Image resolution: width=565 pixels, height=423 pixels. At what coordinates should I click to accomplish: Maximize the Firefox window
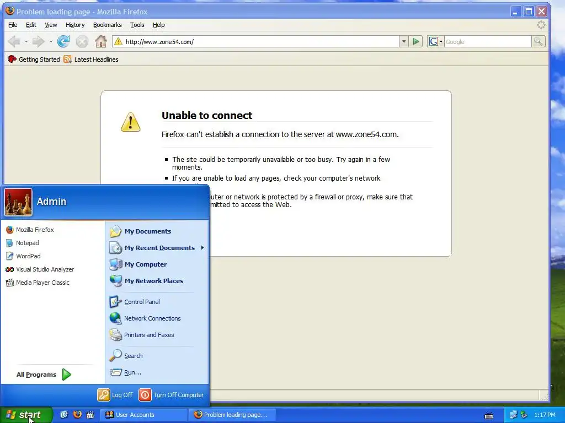(x=529, y=12)
